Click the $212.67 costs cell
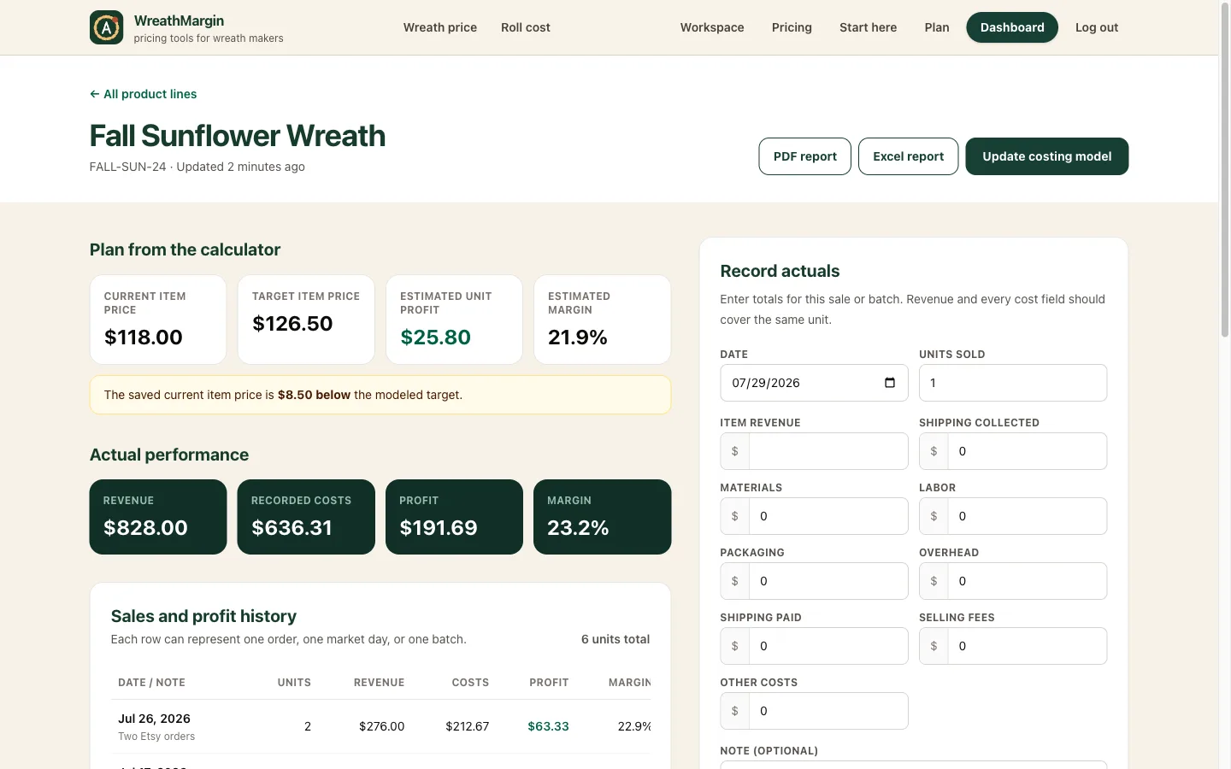Screen dimensions: 1231x769 [468, 726]
